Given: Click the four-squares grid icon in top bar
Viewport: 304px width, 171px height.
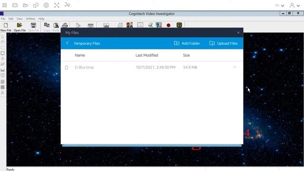Looking at the screenshot, I should click(x=4, y=5).
